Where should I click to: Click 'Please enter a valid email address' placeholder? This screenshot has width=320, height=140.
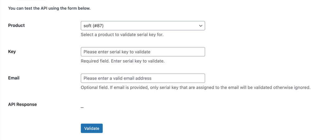pyautogui.click(x=118, y=78)
